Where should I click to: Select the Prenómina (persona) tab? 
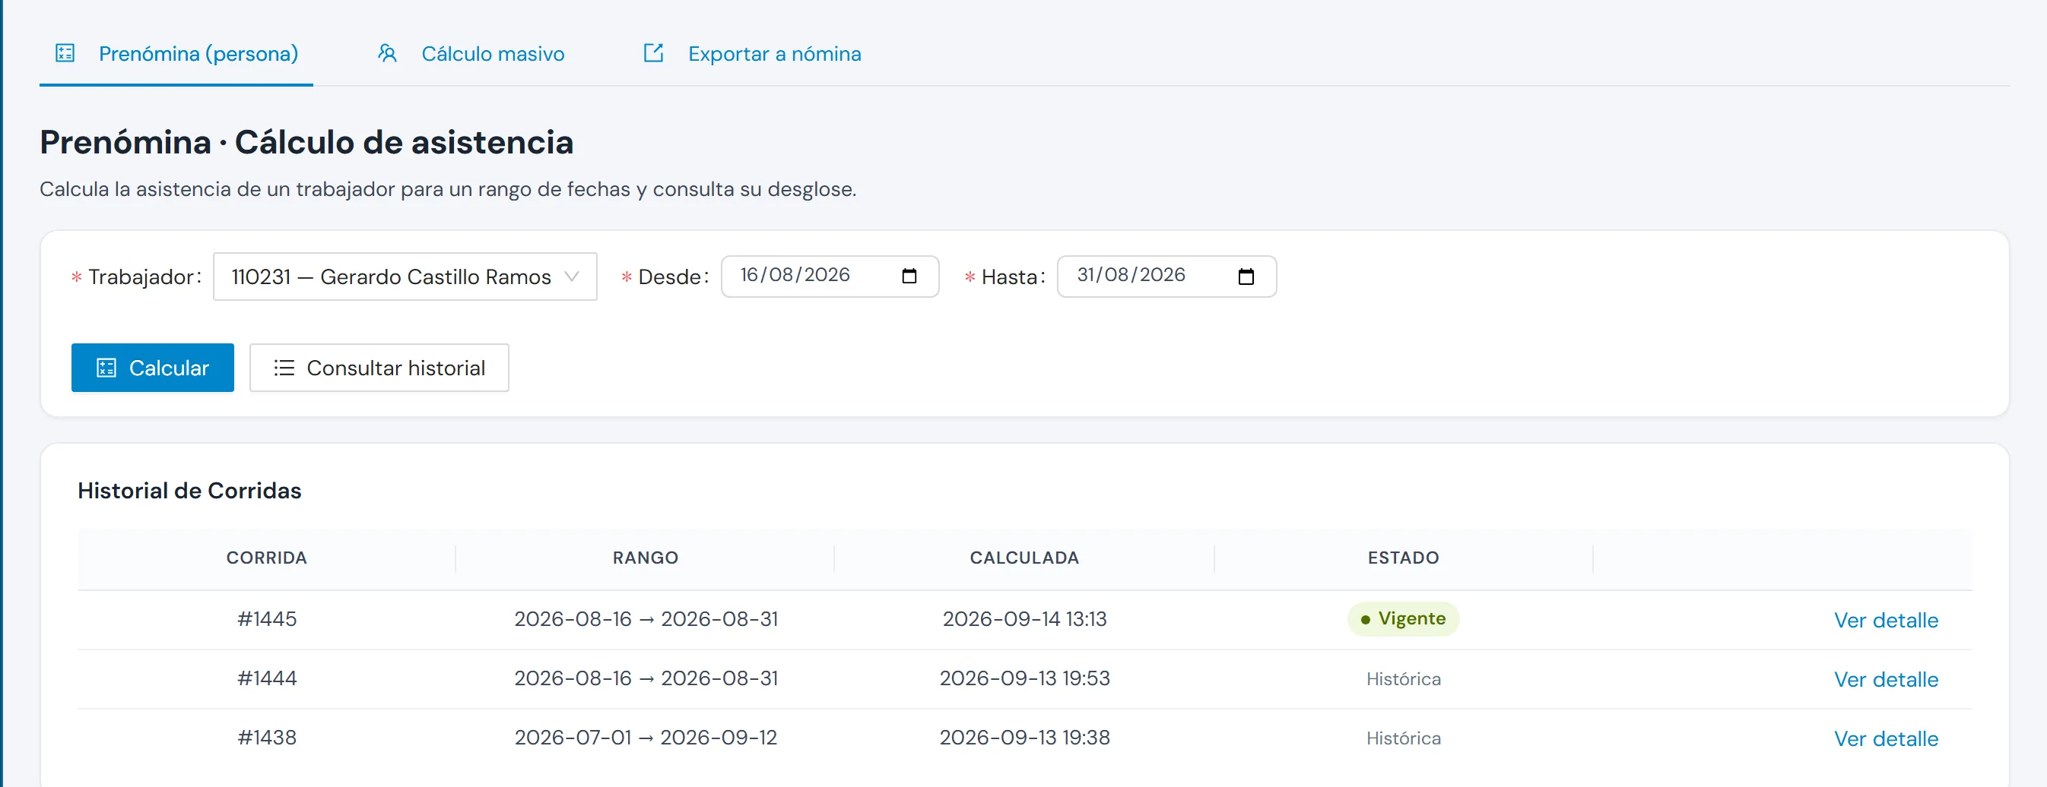click(176, 53)
